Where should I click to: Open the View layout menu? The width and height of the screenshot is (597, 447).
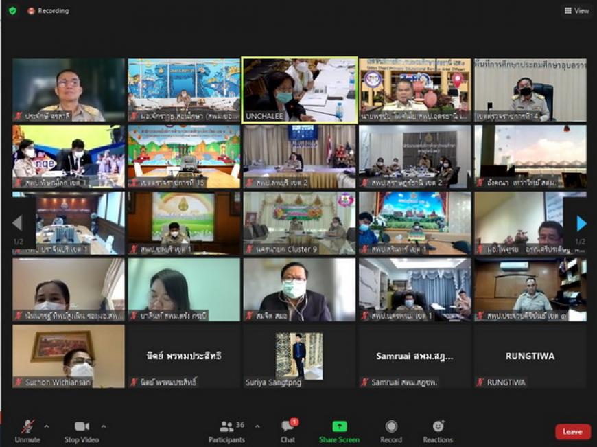click(x=577, y=11)
